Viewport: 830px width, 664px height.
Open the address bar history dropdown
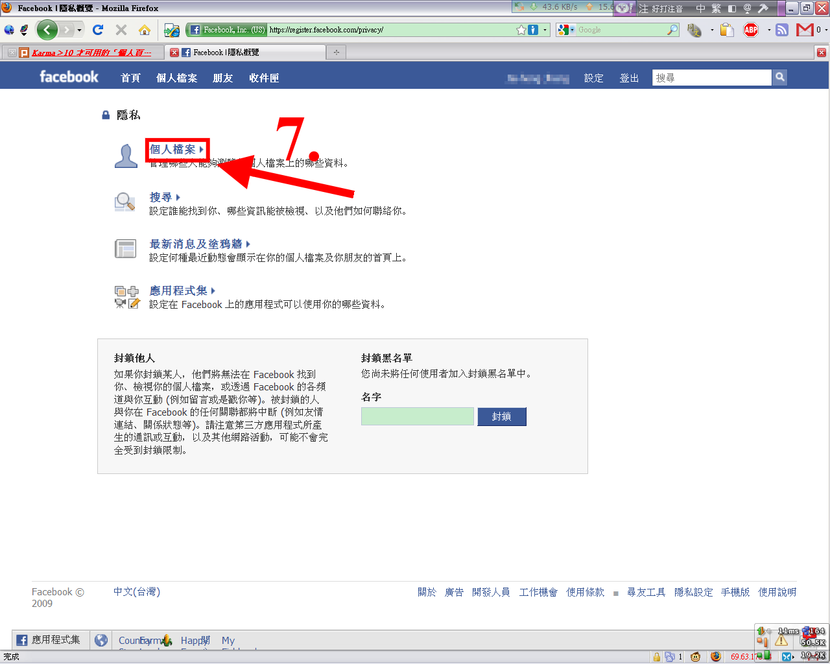click(545, 30)
